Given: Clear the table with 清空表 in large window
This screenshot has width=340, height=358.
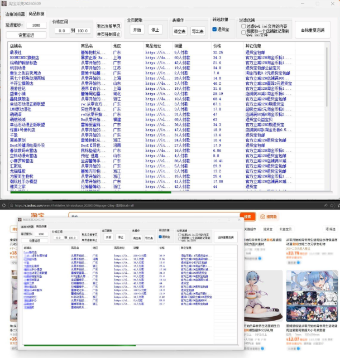Looking at the screenshot, I should pyautogui.click(x=180, y=31).
